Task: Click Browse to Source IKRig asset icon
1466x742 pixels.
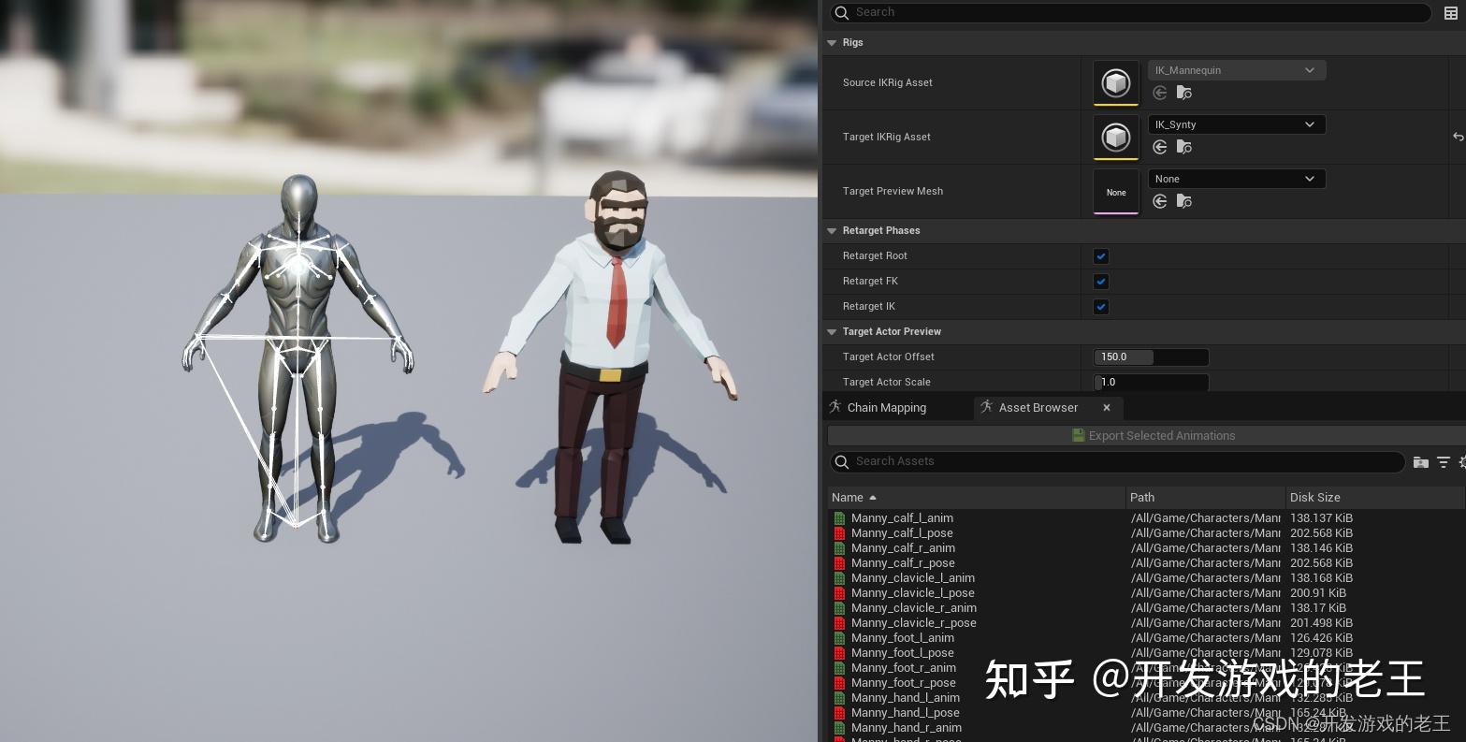Action: [x=1184, y=93]
